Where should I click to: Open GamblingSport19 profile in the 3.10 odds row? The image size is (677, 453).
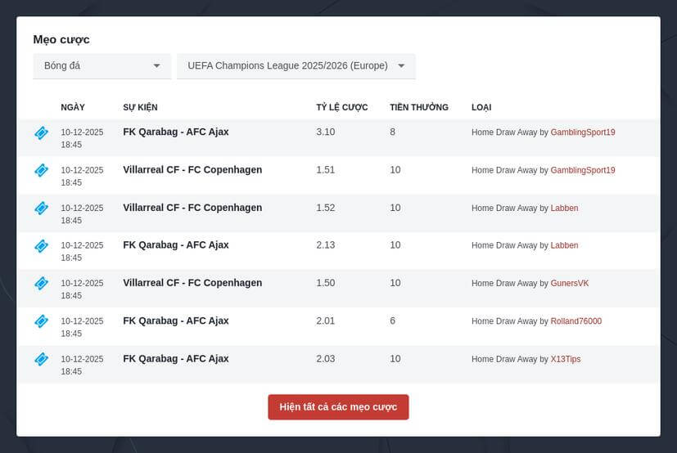tap(582, 132)
